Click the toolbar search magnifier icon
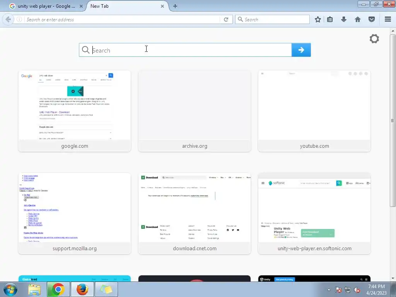Image resolution: width=396 pixels, height=297 pixels. click(x=241, y=19)
